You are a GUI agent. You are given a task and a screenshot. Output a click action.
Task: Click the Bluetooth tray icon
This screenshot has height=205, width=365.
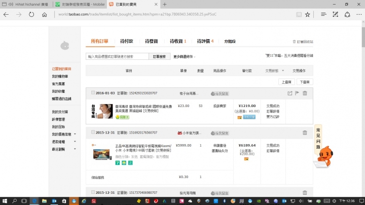[x=225, y=201]
